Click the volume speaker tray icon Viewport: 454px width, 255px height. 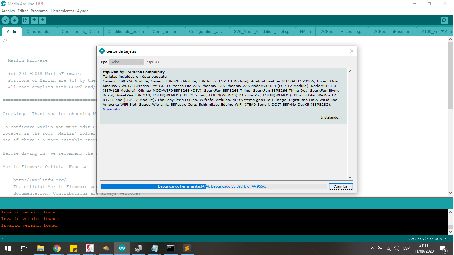pyautogui.click(x=397, y=248)
